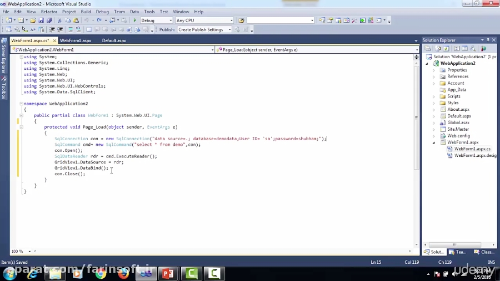Increase line indent icon
The image size is (500, 281).
59,29
